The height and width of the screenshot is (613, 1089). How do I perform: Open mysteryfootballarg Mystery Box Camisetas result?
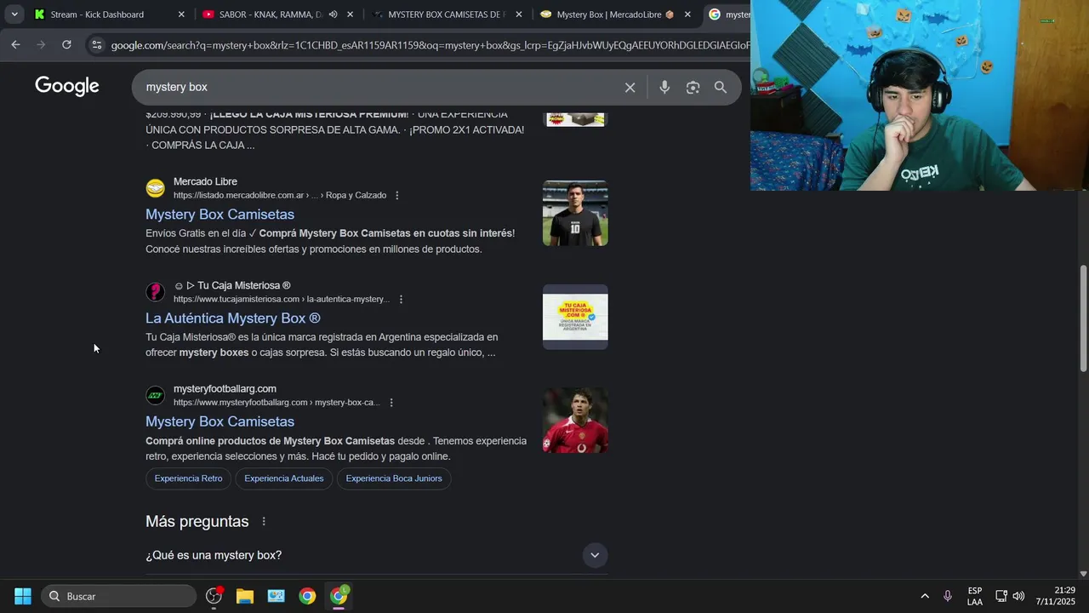(220, 421)
